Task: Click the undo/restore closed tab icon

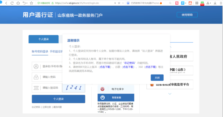Action: tap(24, 3)
